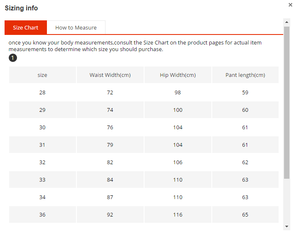Image resolution: width=294 pixels, height=234 pixels.
Task: Click the Waist Width(cm) column header
Action: tap(110, 75)
